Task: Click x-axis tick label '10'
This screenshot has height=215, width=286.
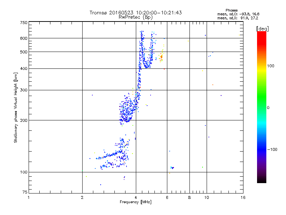Action: (x=207, y=197)
